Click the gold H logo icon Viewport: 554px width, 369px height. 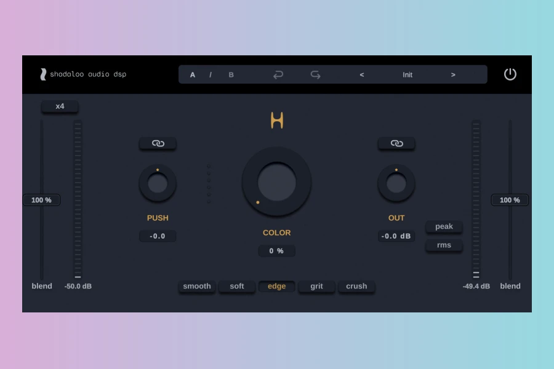coord(277,121)
